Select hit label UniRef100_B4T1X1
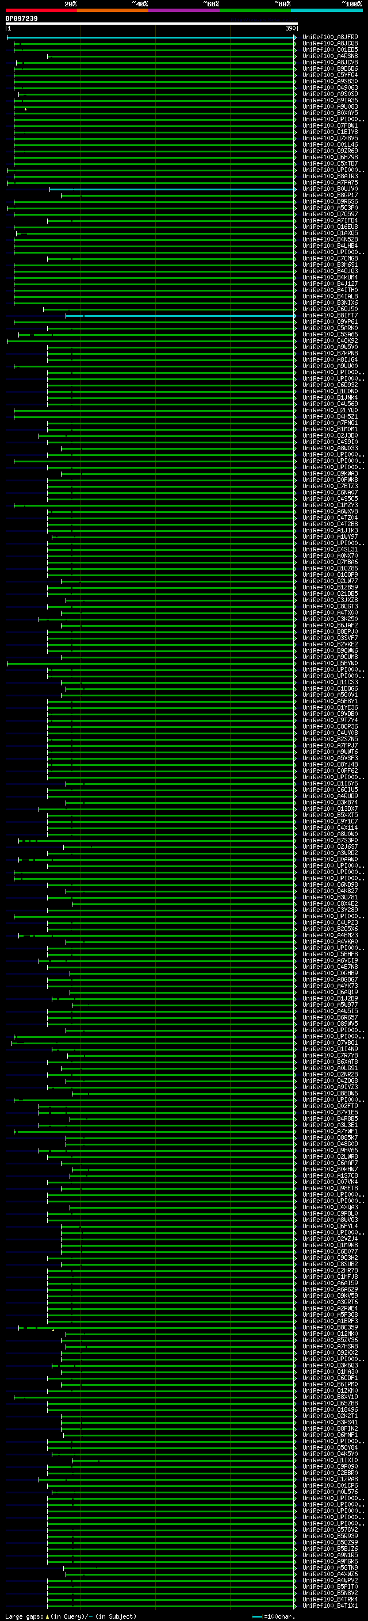 point(329,1605)
